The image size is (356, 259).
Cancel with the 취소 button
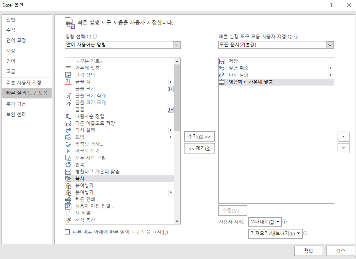pyautogui.click(x=341, y=251)
